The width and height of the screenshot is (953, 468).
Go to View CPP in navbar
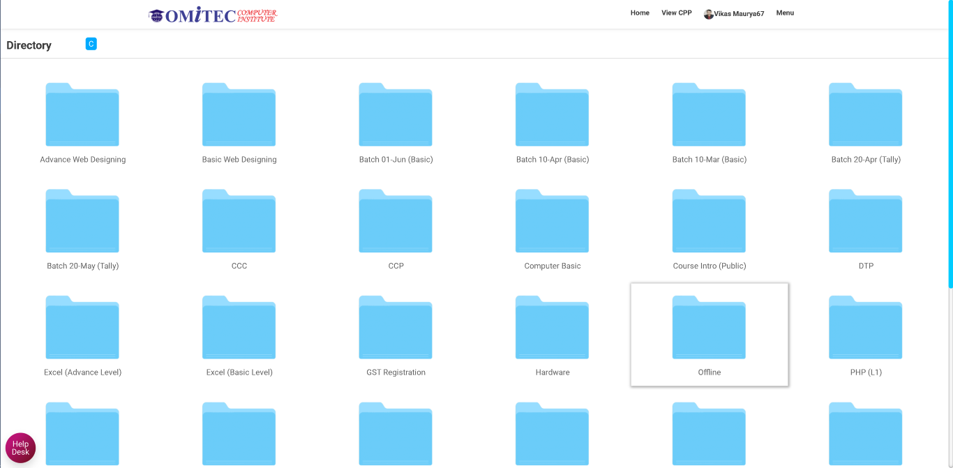(x=676, y=13)
